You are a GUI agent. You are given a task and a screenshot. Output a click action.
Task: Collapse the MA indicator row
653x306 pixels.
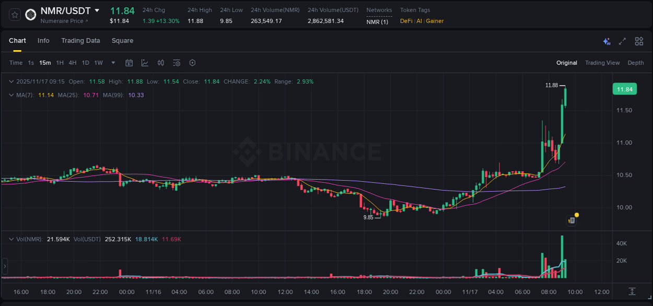pos(11,95)
